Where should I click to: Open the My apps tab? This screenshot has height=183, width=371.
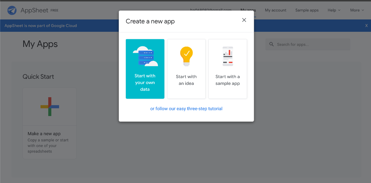pyautogui.click(x=248, y=10)
